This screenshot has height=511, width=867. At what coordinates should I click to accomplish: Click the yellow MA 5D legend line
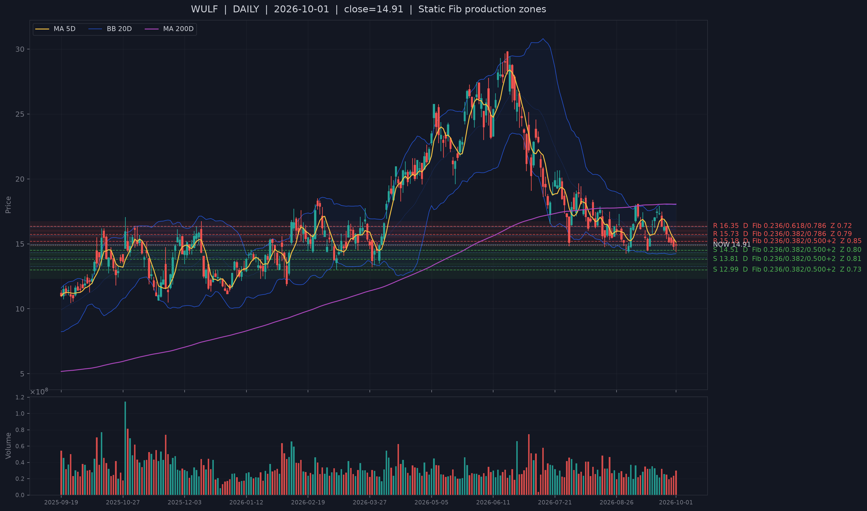coord(42,29)
